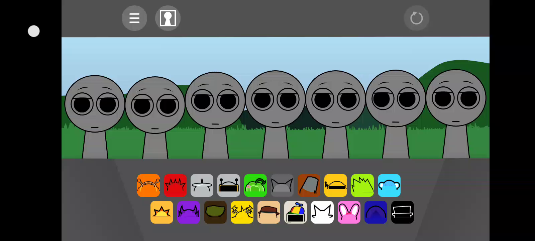The width and height of the screenshot is (535, 241).
Task: Pick the red spiky hair icon
Action: tap(175, 185)
